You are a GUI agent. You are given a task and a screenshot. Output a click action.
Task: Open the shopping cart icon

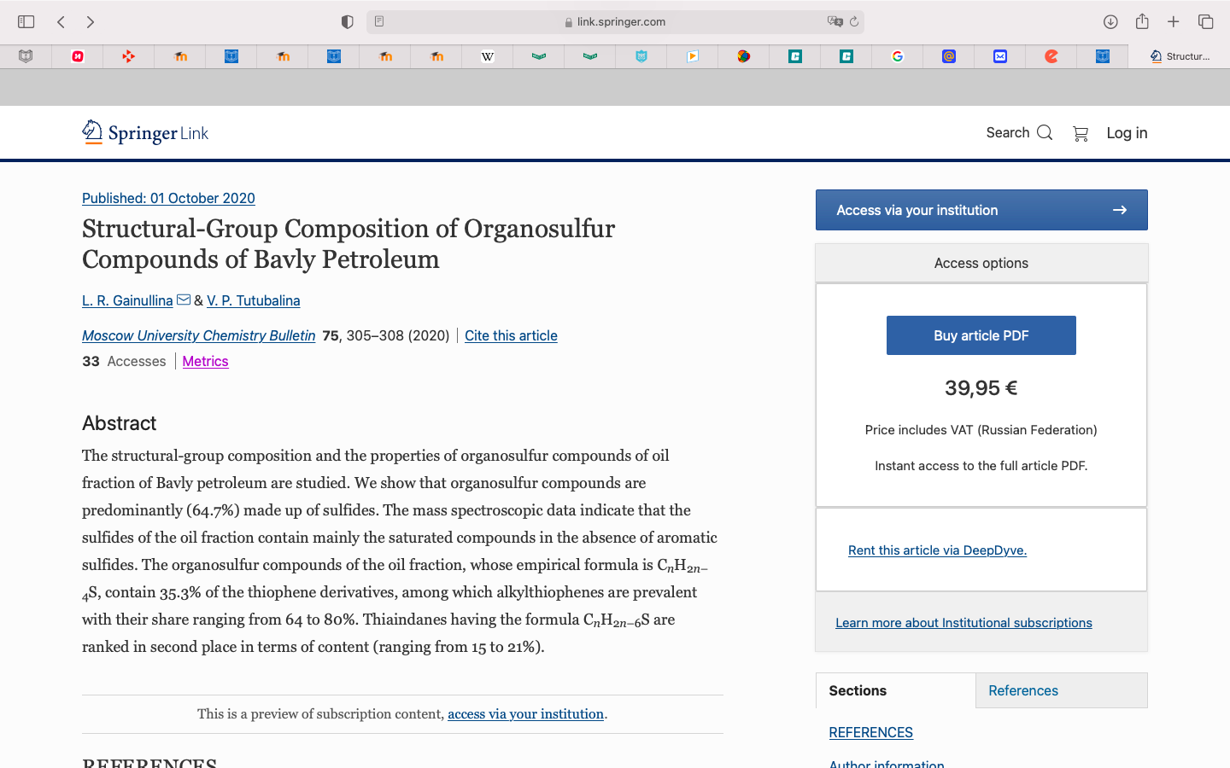click(1080, 133)
